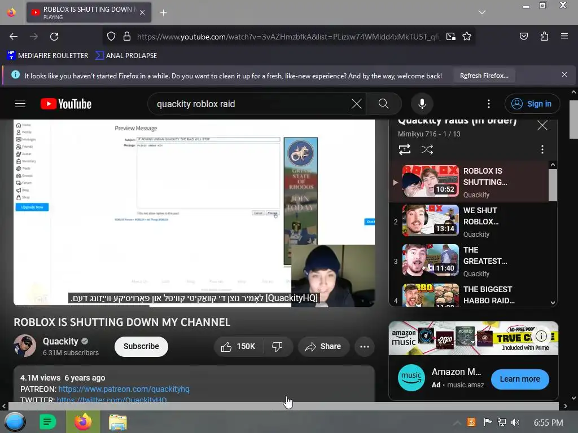Expand the list all tabs chevron
578x433 pixels.
[482, 12]
